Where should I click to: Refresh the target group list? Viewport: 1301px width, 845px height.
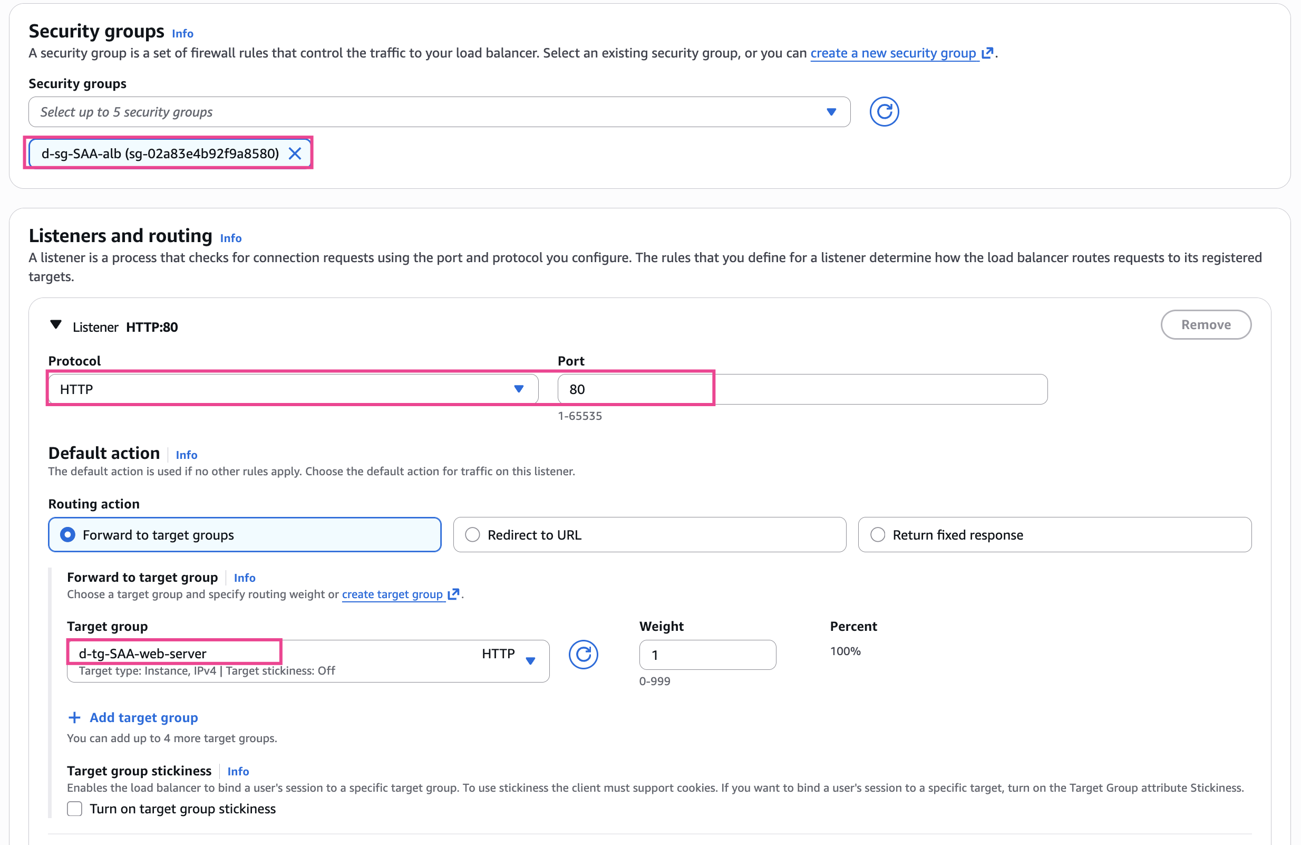[582, 654]
